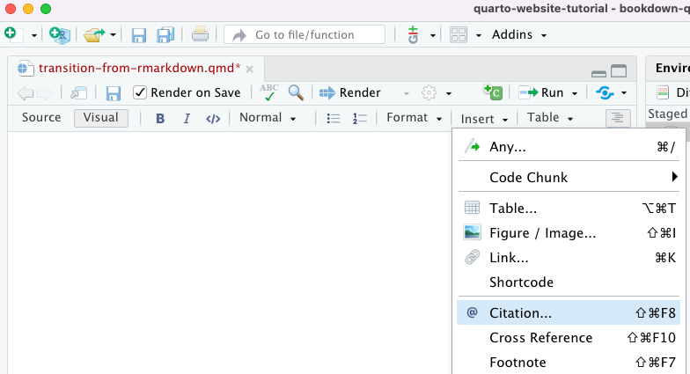The image size is (690, 374).
Task: Show the document outline
Action: pos(618,118)
